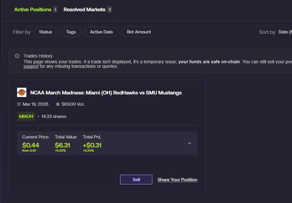This screenshot has width=292, height=203.
Task: Click the Resolved Markets count badge
Action: point(109,9)
